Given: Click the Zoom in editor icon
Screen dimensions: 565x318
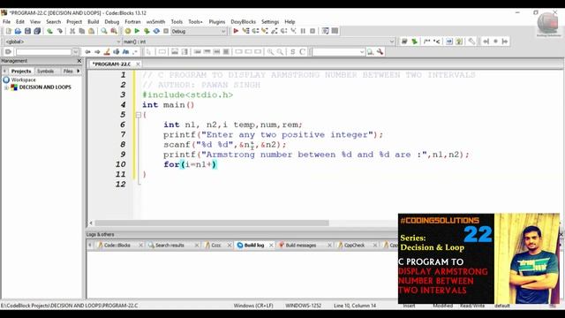Looking at the screenshot, I should click(270, 52).
